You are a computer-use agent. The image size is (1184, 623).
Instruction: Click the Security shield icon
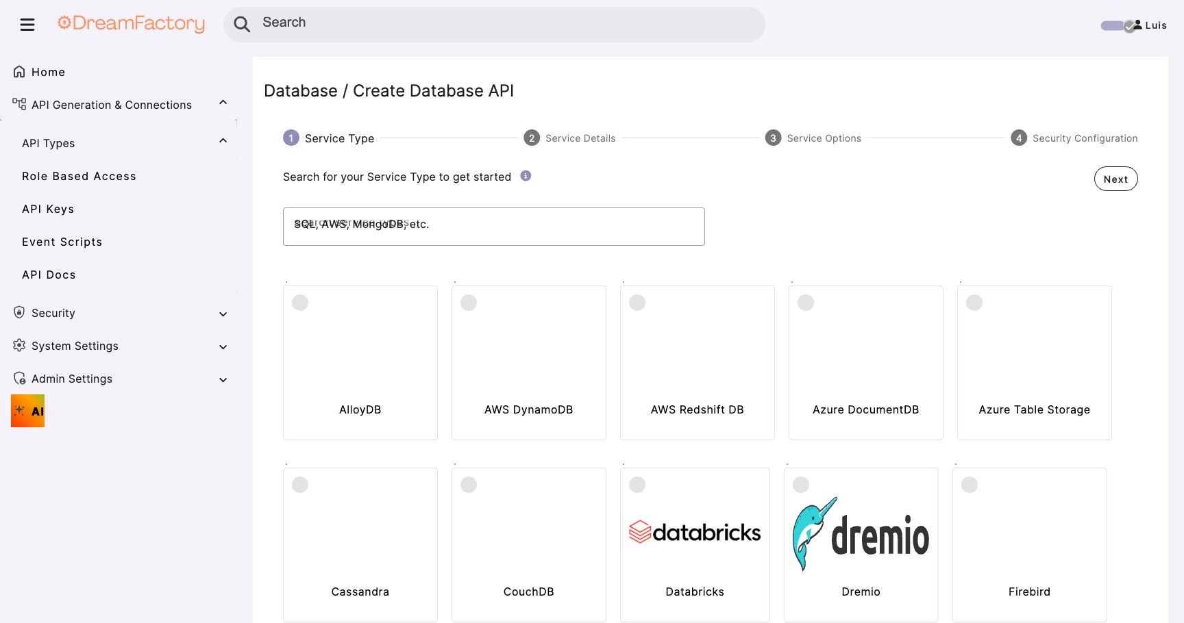pos(18,312)
